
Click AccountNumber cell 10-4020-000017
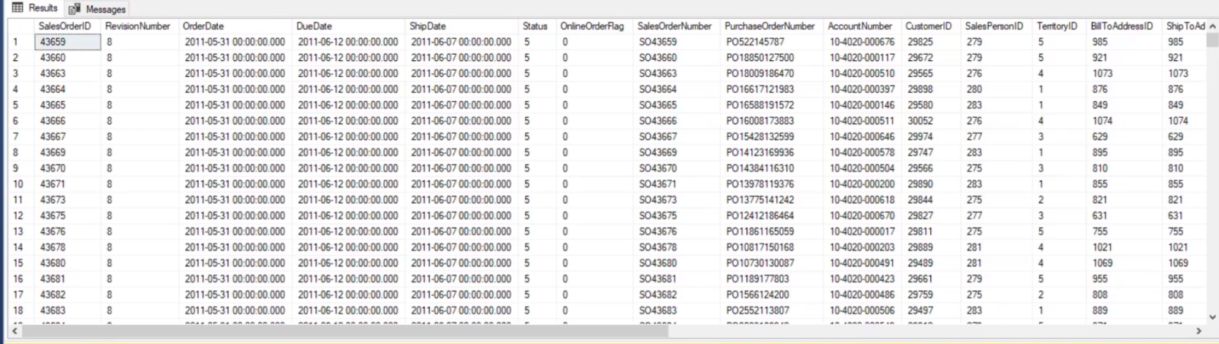click(x=862, y=231)
